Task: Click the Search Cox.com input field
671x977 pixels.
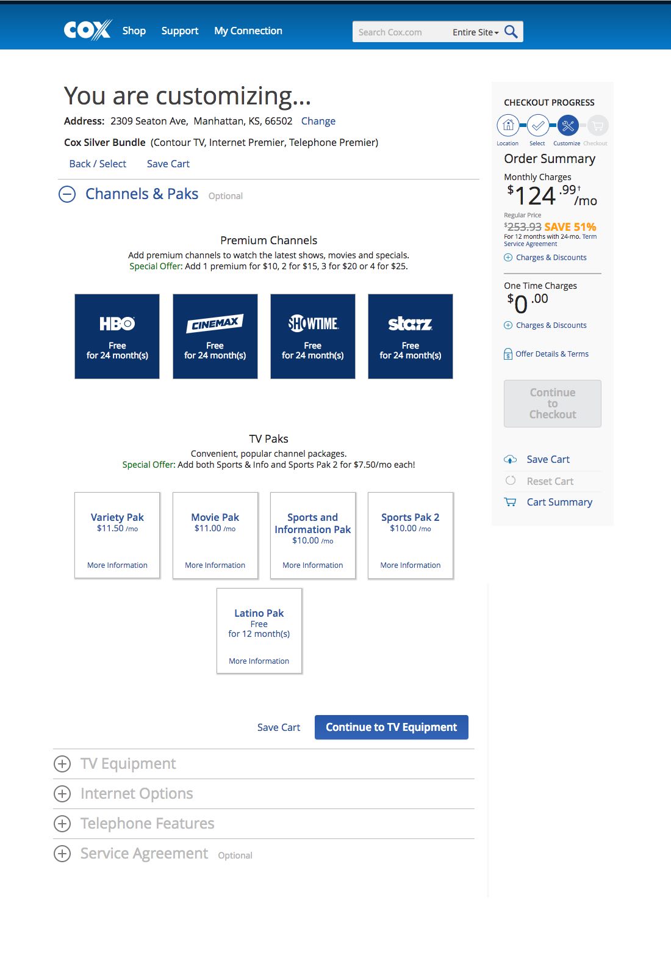Action: click(x=401, y=32)
